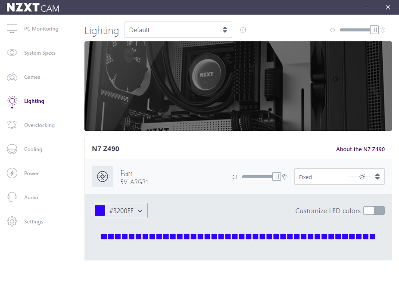This screenshot has width=399, height=288.
Task: Click the Cooling liquid icon
Action: pyautogui.click(x=12, y=149)
